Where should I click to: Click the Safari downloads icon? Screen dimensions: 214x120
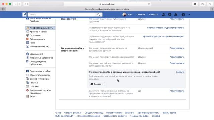(195, 4)
